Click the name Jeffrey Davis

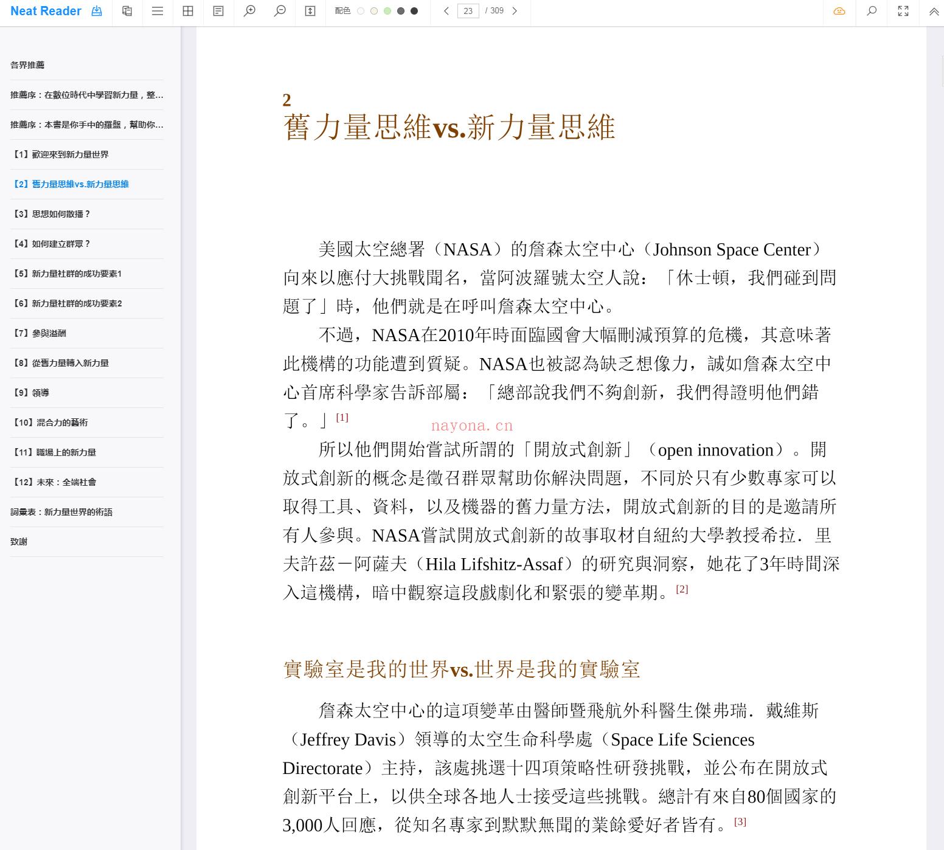(348, 740)
